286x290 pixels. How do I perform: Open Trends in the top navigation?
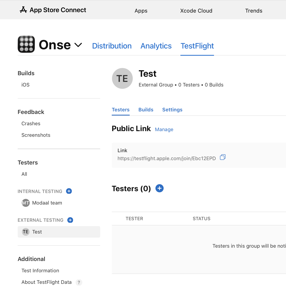click(254, 11)
